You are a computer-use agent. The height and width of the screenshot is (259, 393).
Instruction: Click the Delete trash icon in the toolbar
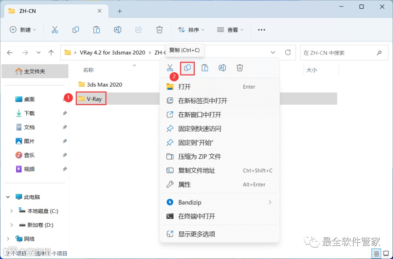[x=159, y=30]
